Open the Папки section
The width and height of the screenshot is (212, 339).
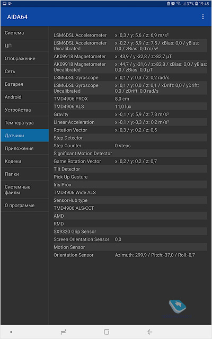pos(25,174)
